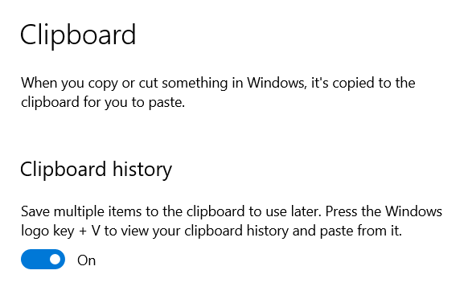The height and width of the screenshot is (299, 464).
Task: Click the blue left part of the toggle
Action: [x=34, y=260]
